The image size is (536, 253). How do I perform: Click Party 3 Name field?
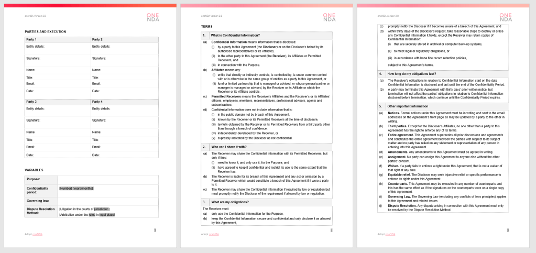tap(58, 132)
